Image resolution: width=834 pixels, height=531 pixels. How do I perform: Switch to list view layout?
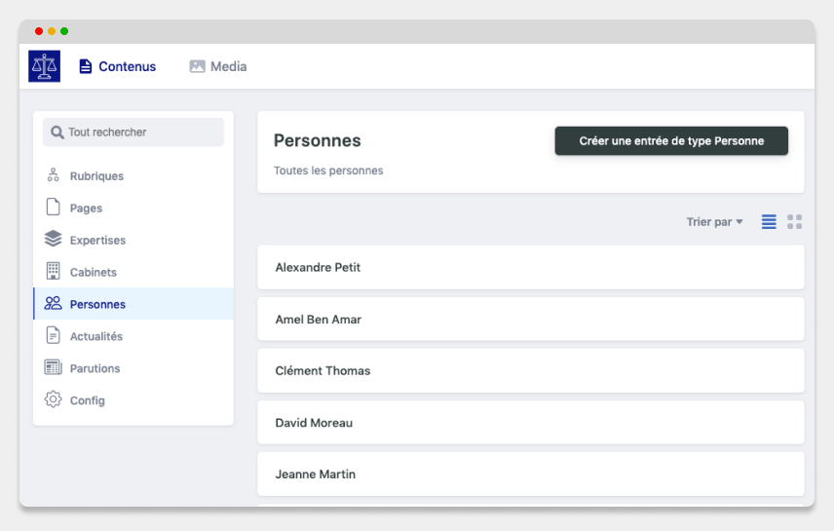tap(769, 222)
